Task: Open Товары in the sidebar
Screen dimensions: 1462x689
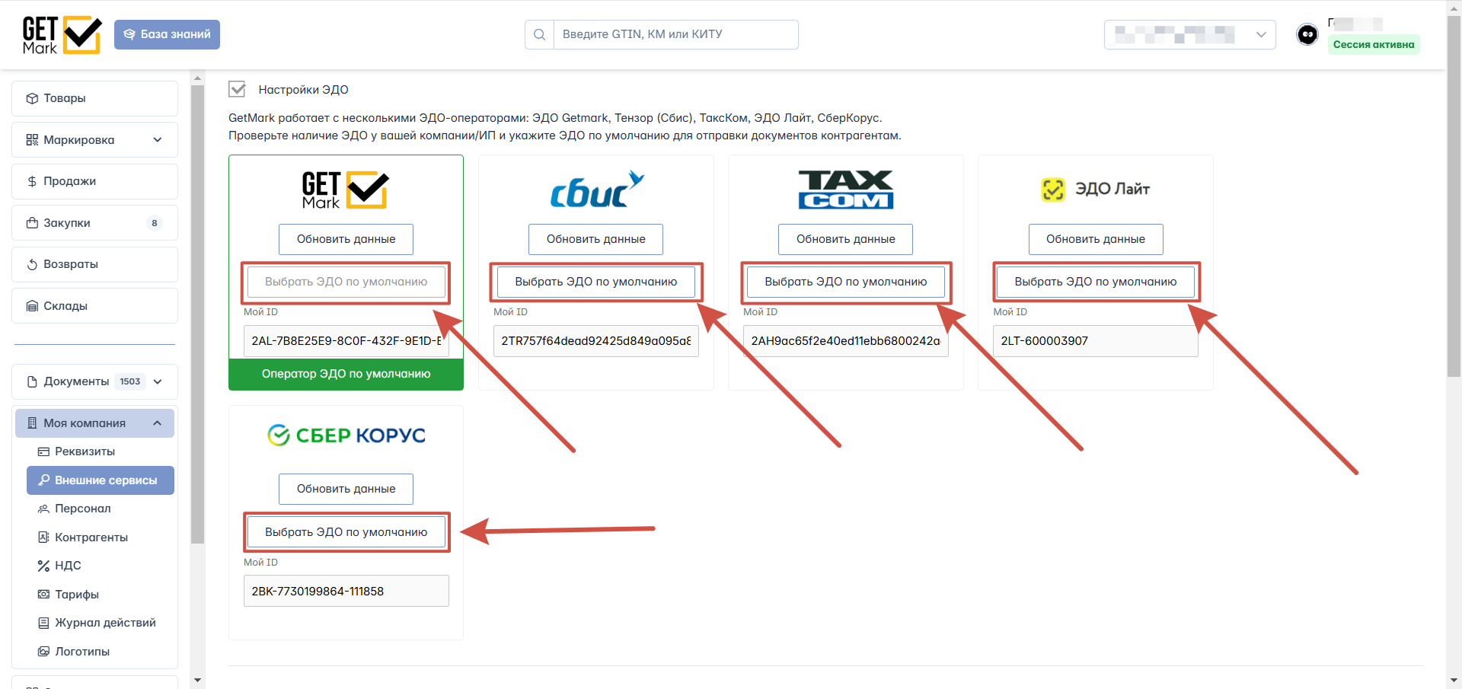Action: point(94,98)
